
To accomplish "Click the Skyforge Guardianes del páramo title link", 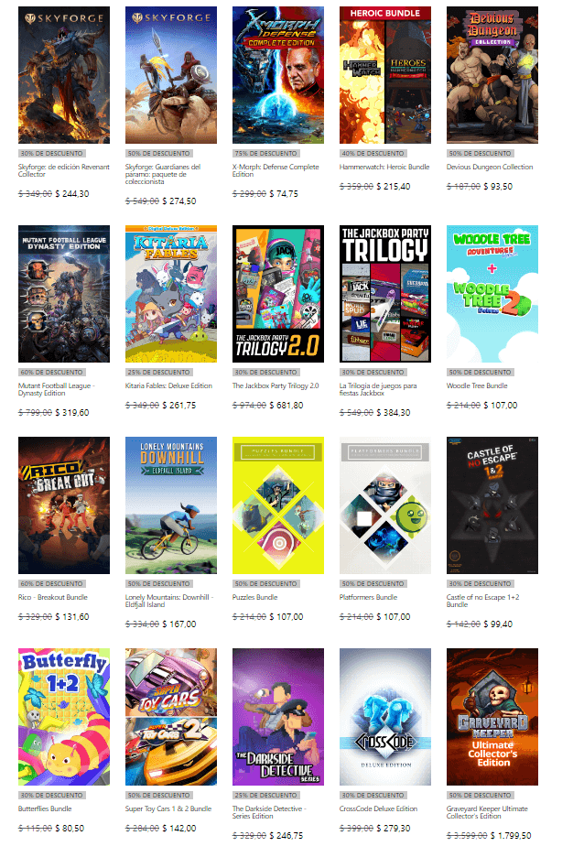I will 163,174.
